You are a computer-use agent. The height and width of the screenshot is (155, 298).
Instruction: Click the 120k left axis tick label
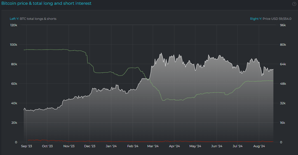[x=14, y=25]
